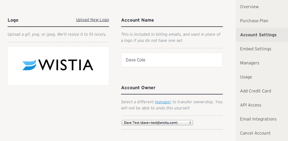Viewport: 288px width, 141px height.
Task: Click the Logo section heading
Action: coord(13,20)
